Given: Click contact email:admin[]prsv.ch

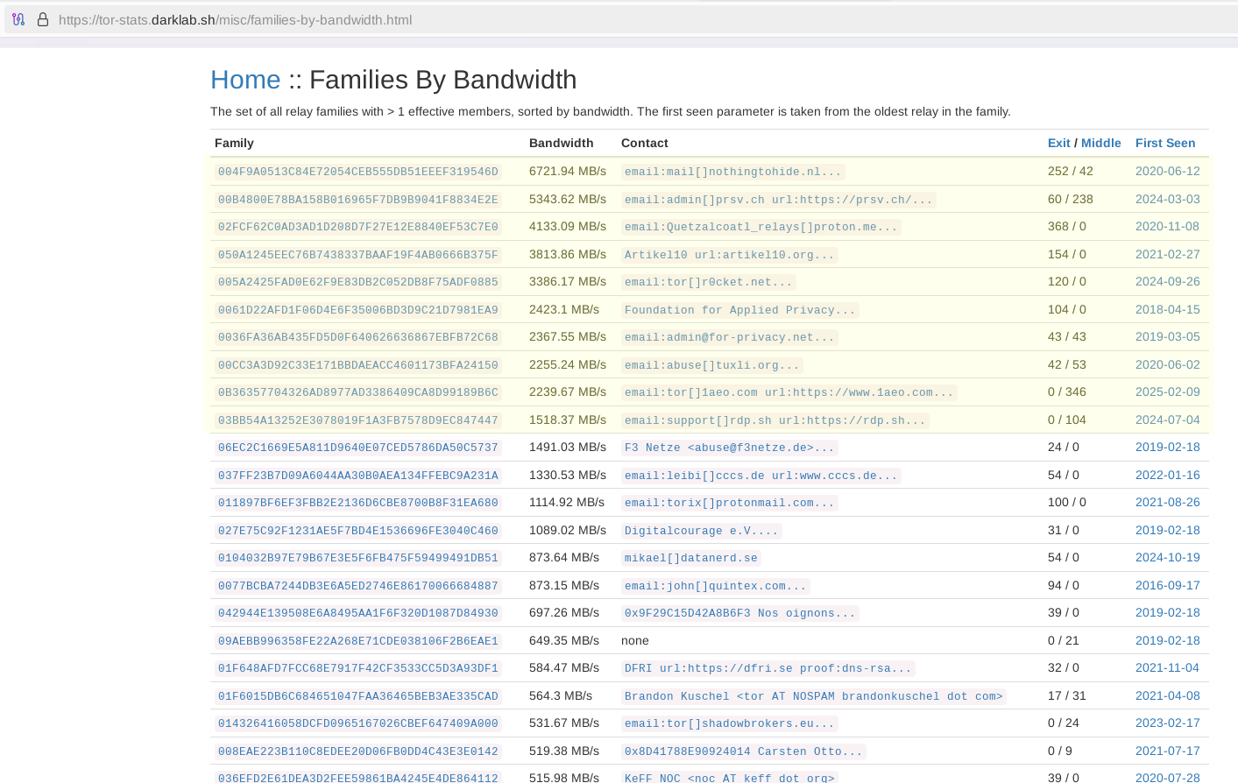Looking at the screenshot, I should point(779,200).
